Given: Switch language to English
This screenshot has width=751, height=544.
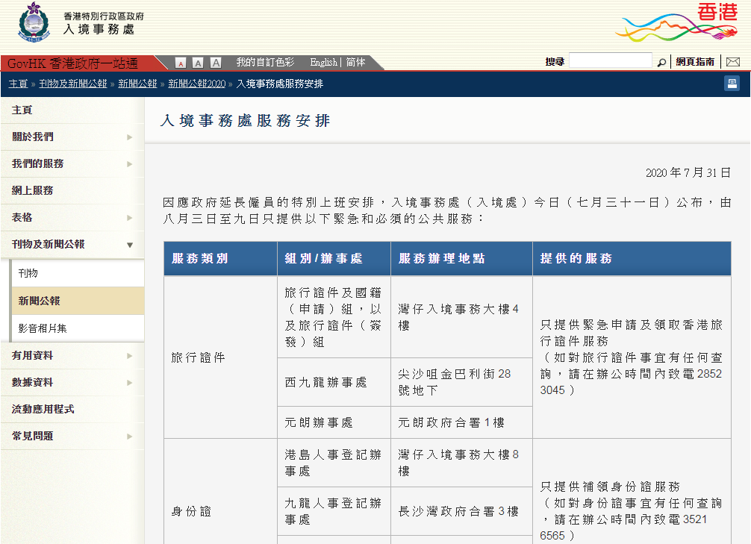Looking at the screenshot, I should pyautogui.click(x=323, y=63).
